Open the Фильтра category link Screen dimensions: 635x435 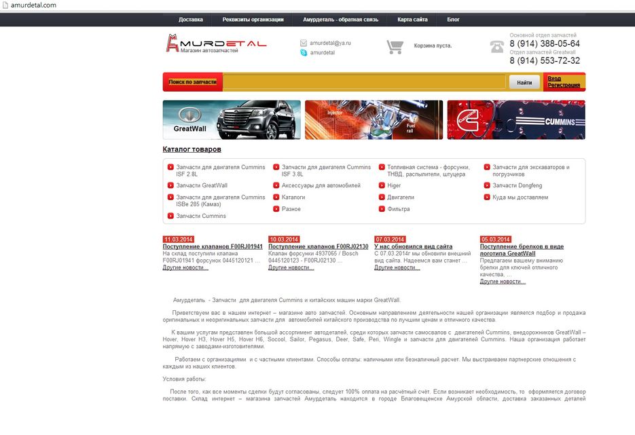click(x=399, y=209)
